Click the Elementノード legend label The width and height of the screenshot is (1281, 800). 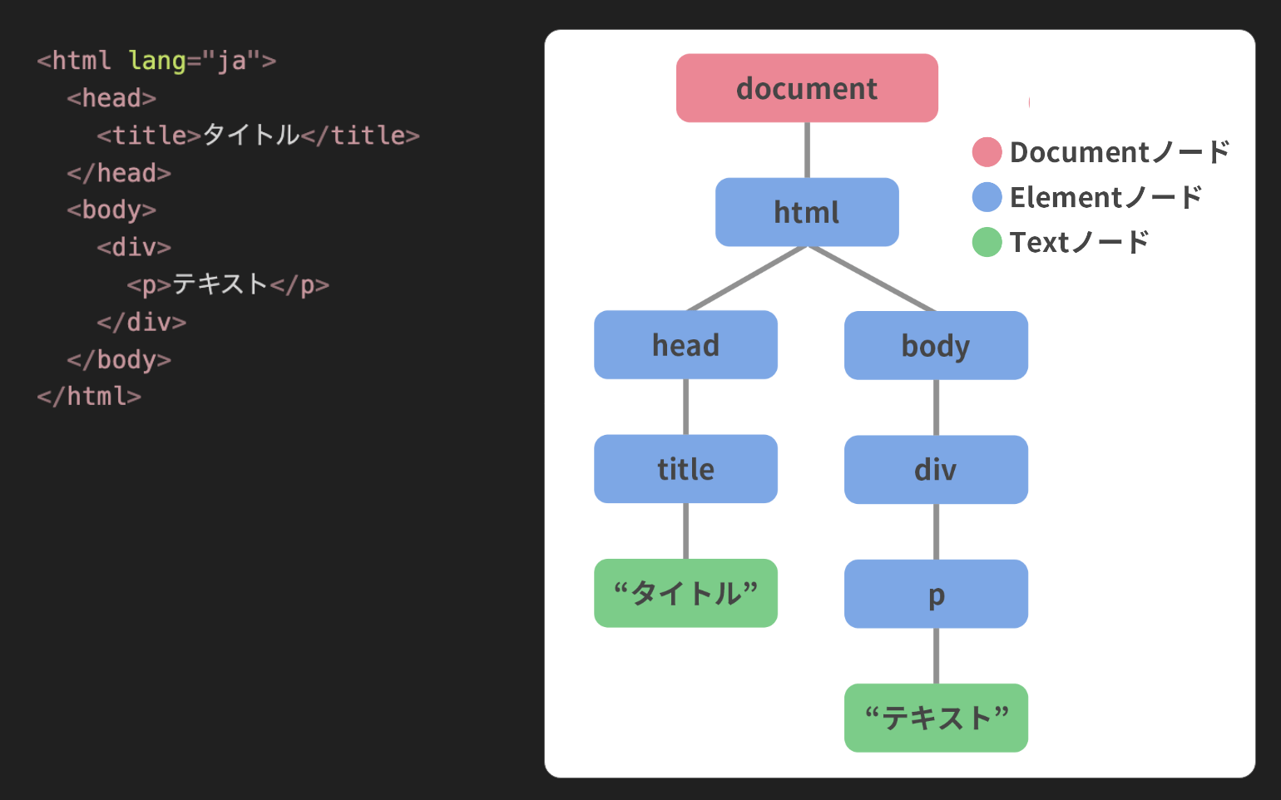pyautogui.click(x=1106, y=197)
